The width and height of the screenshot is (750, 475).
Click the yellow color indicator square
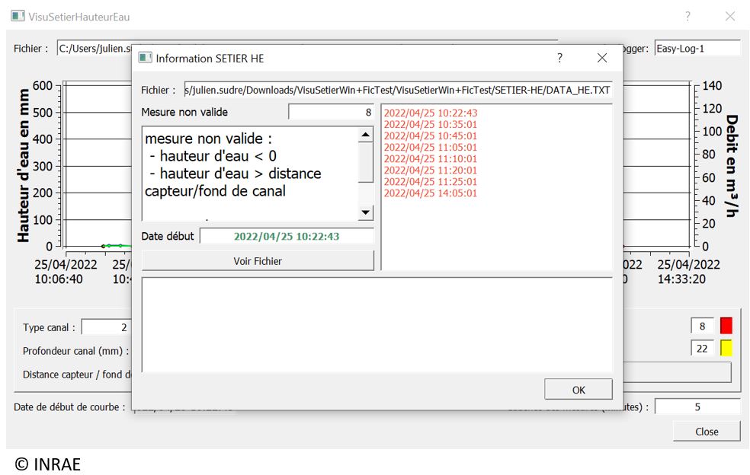click(726, 348)
